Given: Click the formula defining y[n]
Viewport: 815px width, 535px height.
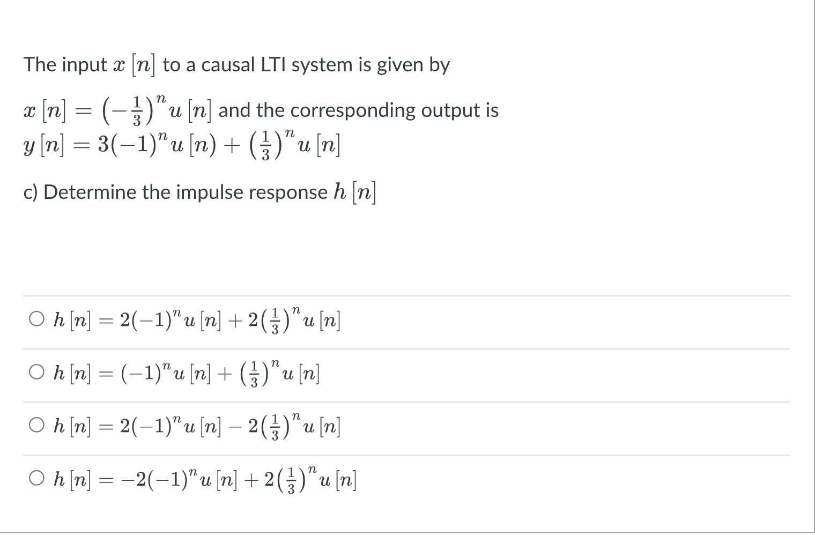Looking at the screenshot, I should [182, 143].
